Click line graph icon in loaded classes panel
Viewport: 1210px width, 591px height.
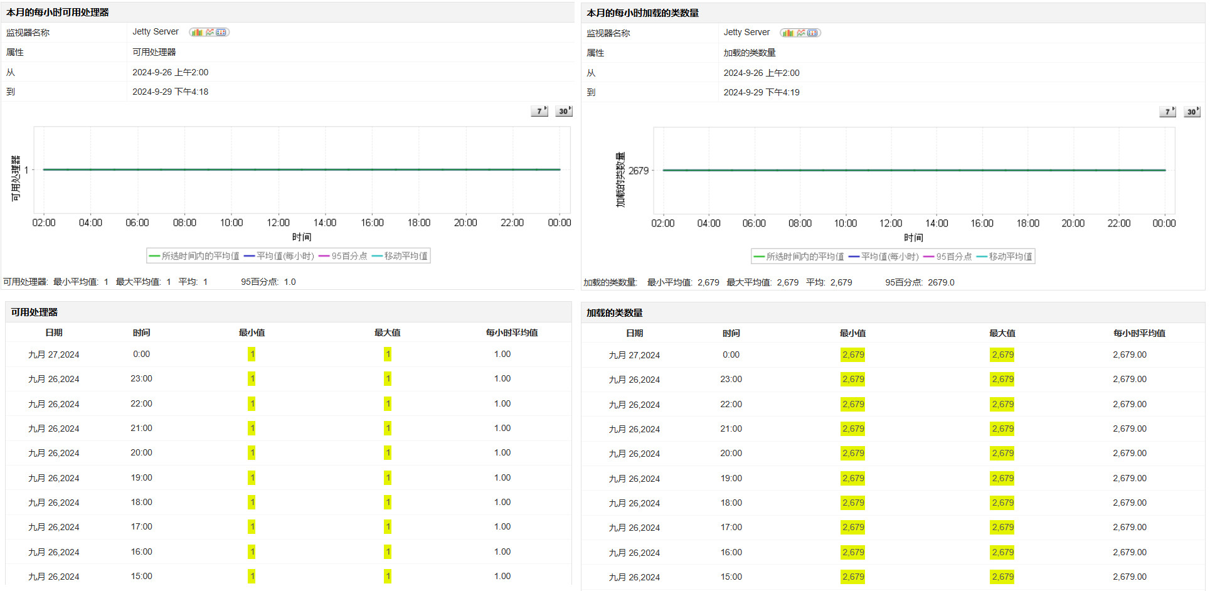800,33
